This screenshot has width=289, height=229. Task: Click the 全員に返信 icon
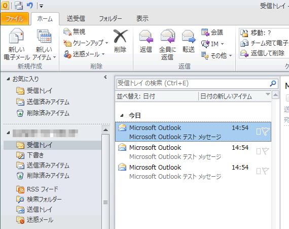(167, 36)
